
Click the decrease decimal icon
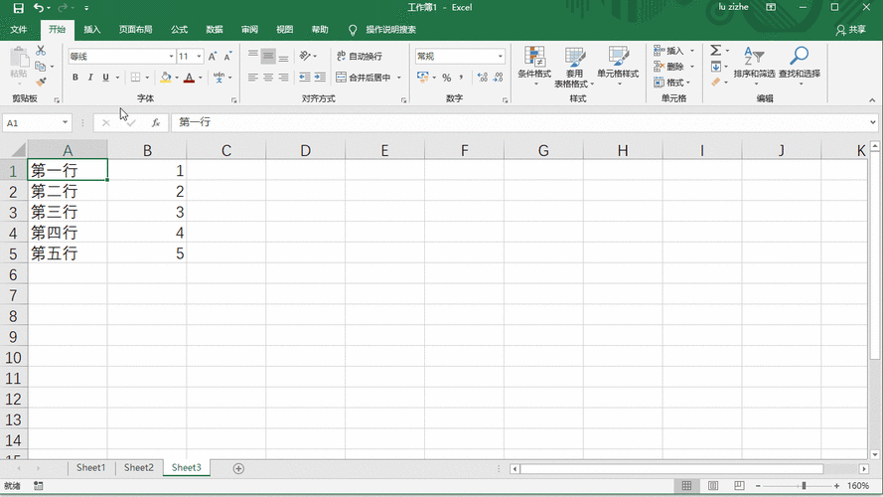point(498,78)
